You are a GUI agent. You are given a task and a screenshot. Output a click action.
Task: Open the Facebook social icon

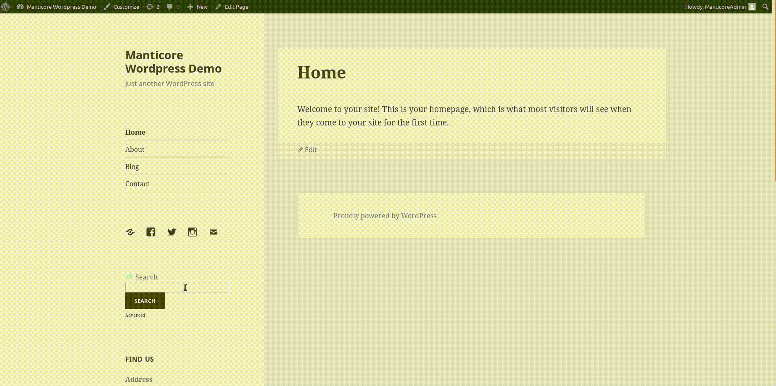[151, 232]
